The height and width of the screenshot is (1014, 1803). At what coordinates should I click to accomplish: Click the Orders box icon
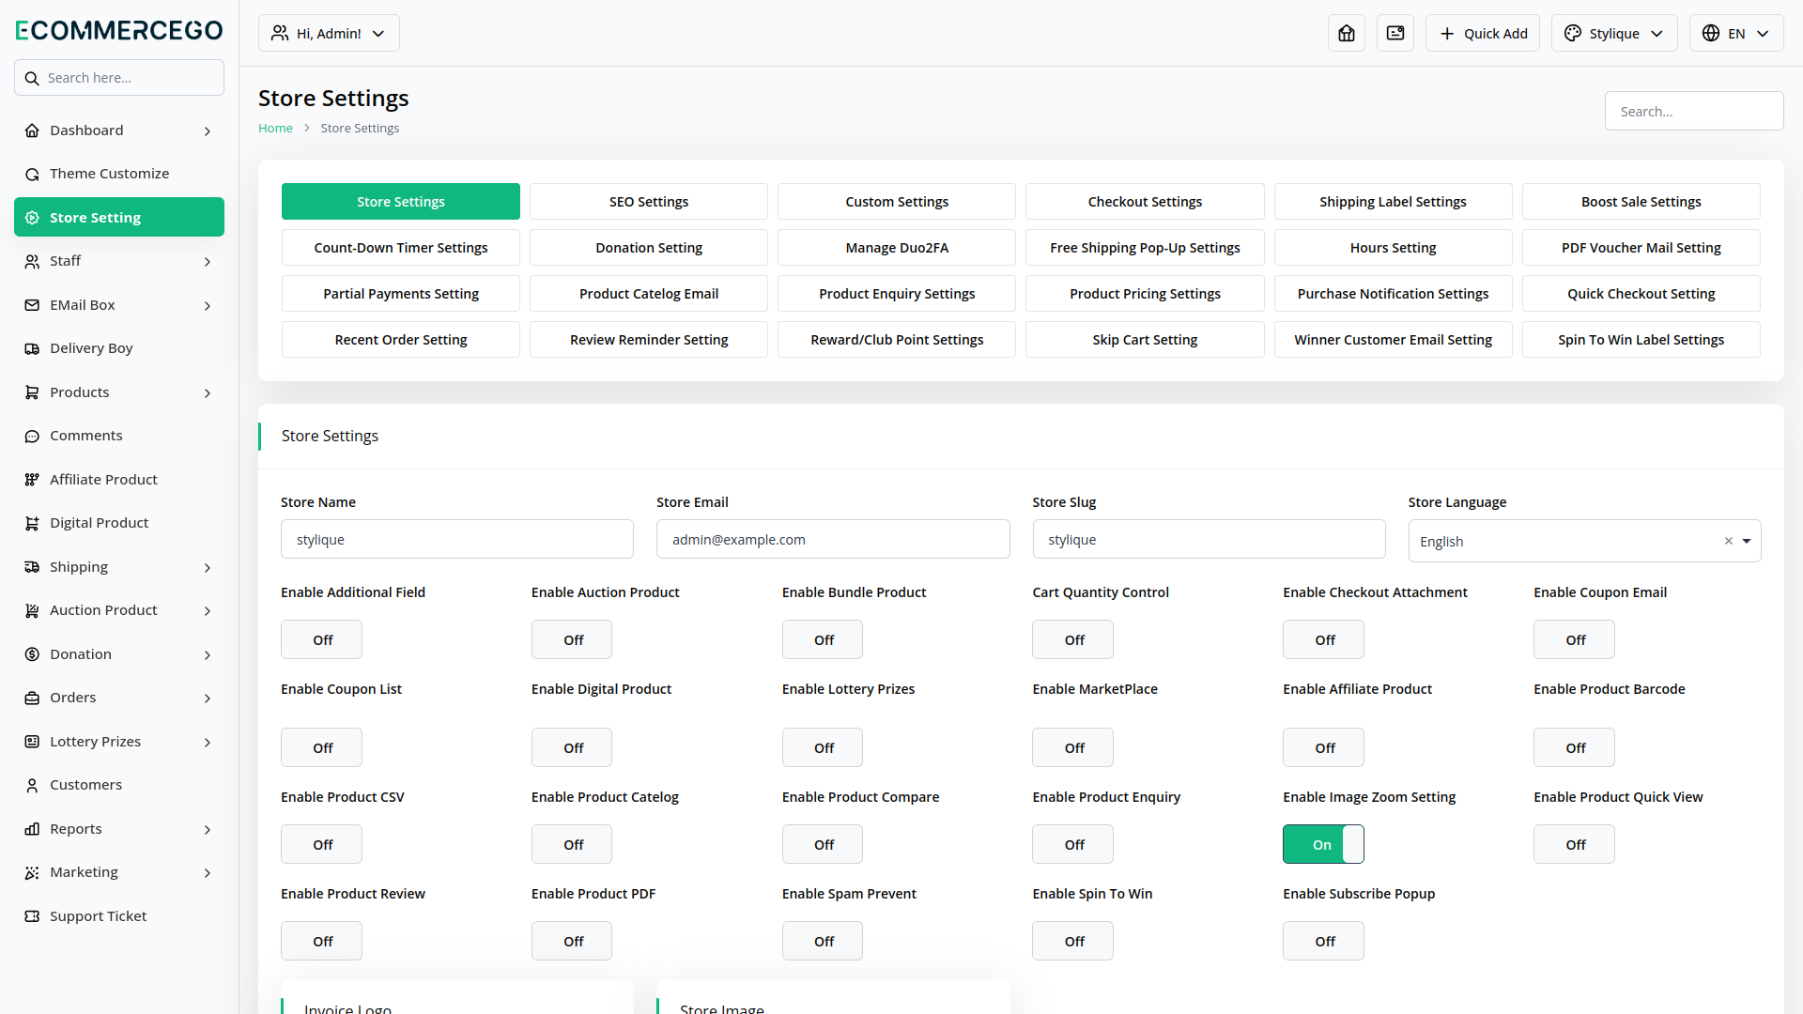pos(32,698)
